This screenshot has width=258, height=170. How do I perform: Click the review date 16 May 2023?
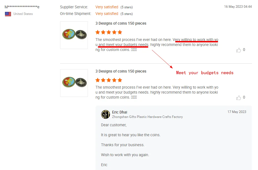point(238,7)
